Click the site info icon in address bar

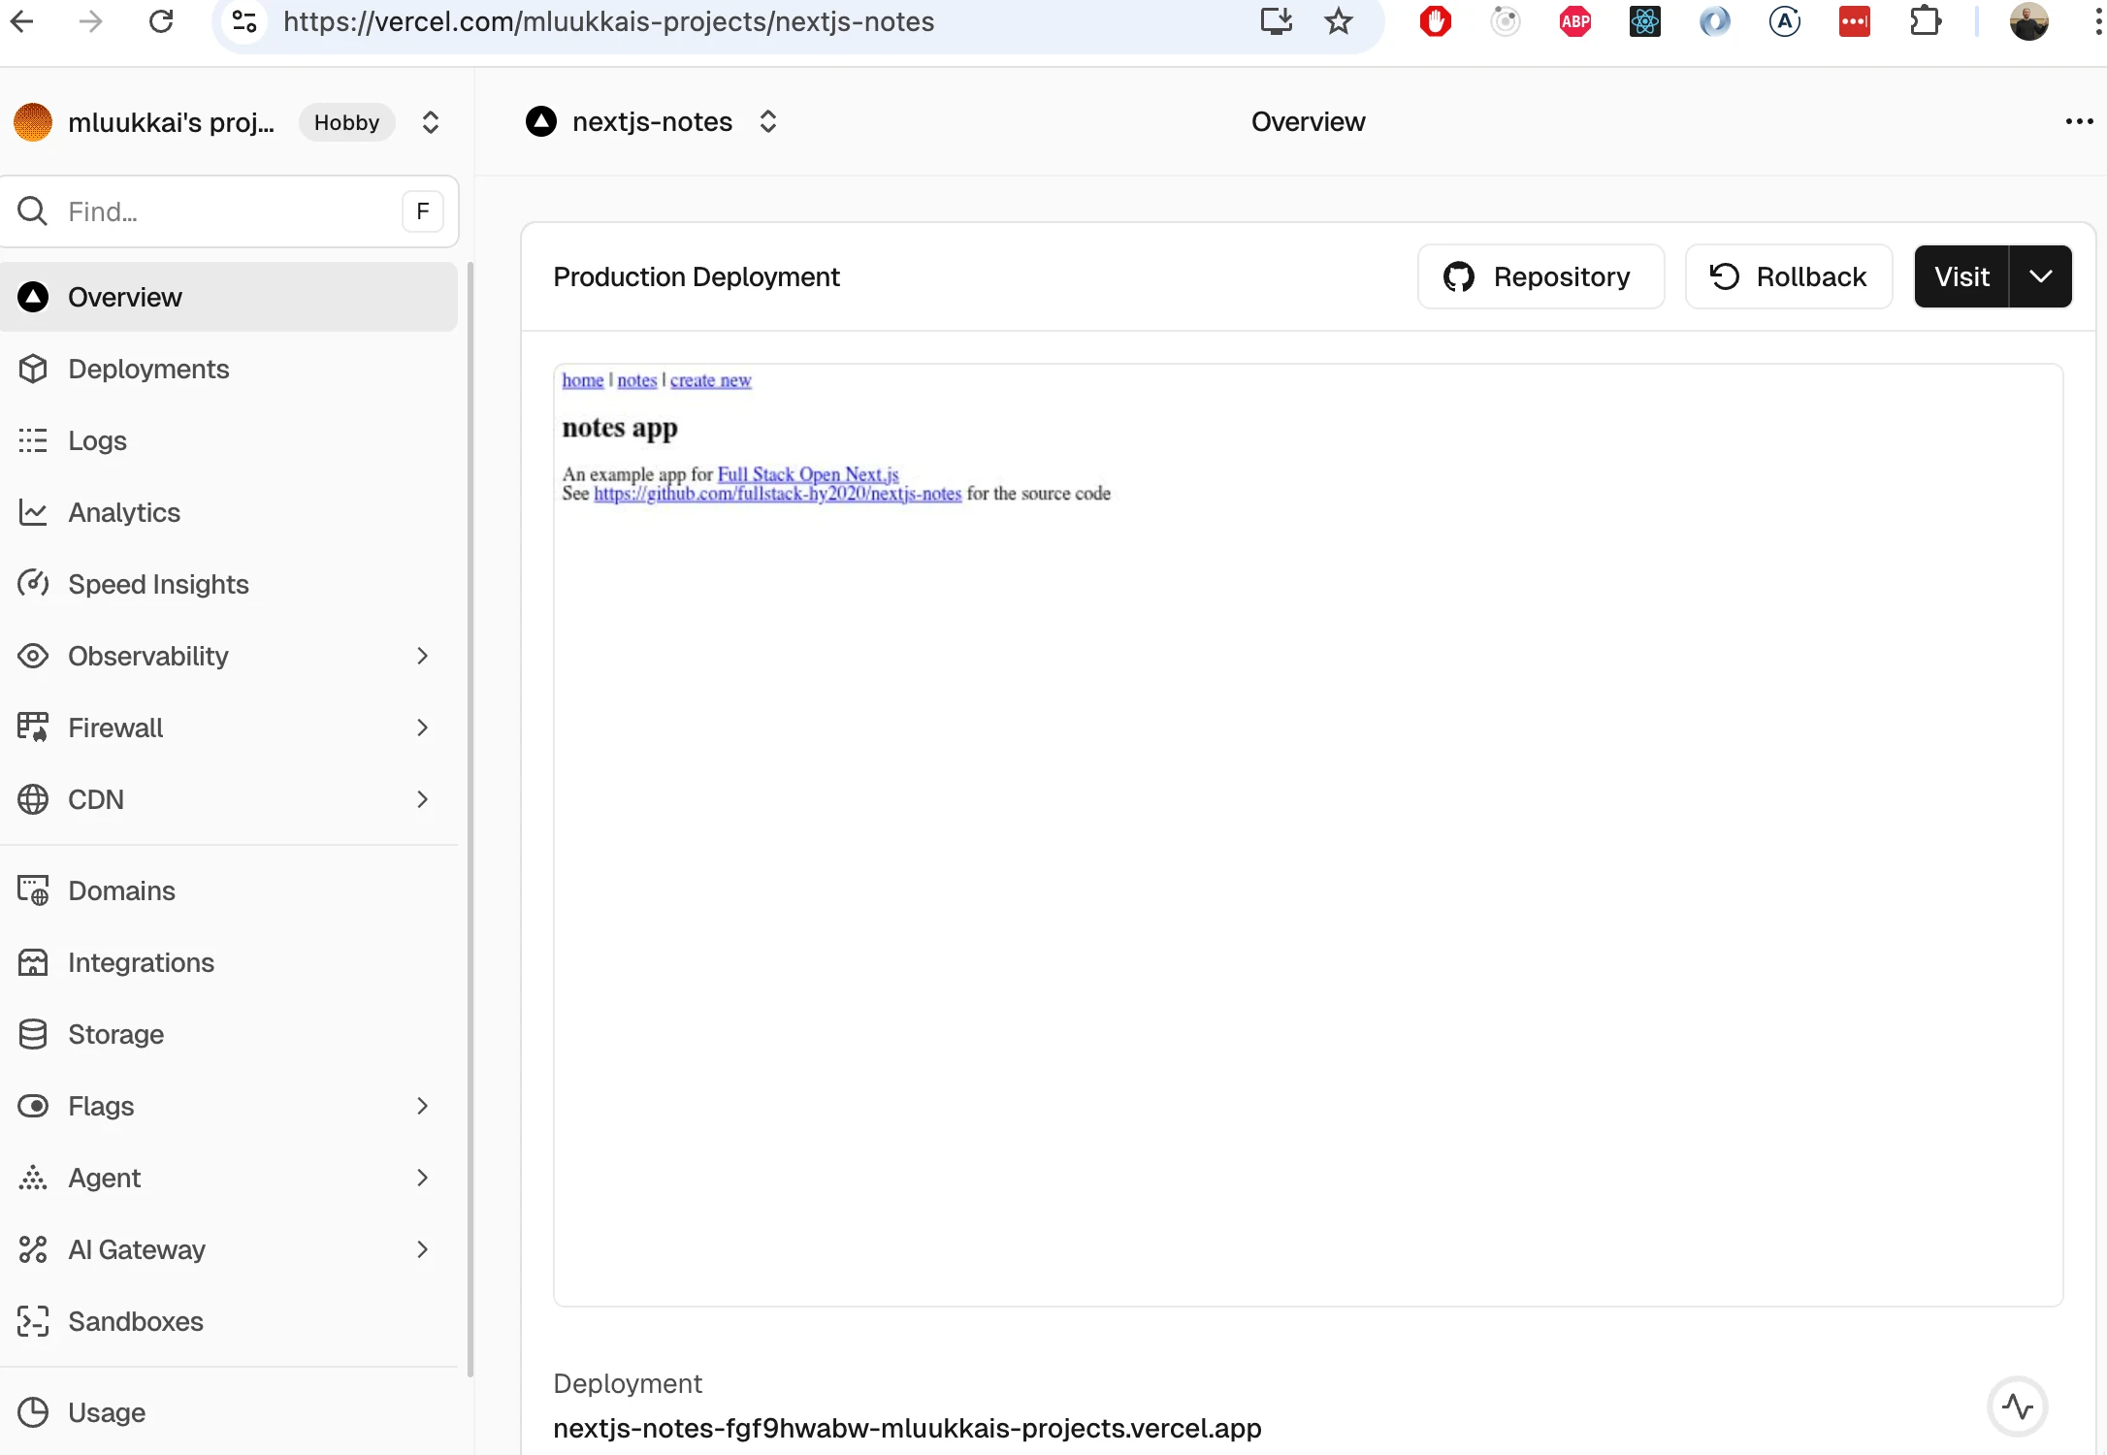point(244,21)
